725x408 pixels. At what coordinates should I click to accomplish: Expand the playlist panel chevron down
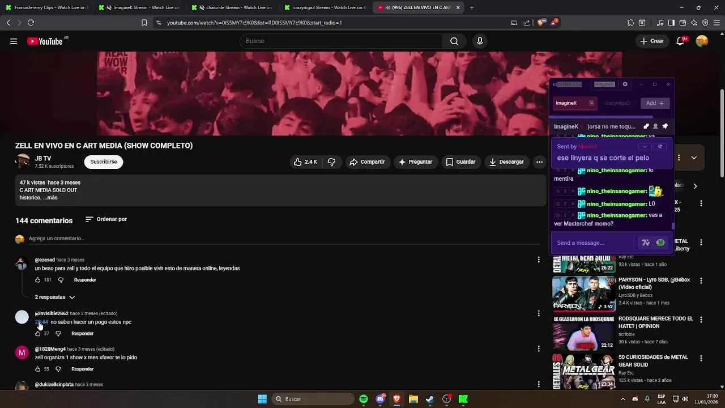(694, 158)
